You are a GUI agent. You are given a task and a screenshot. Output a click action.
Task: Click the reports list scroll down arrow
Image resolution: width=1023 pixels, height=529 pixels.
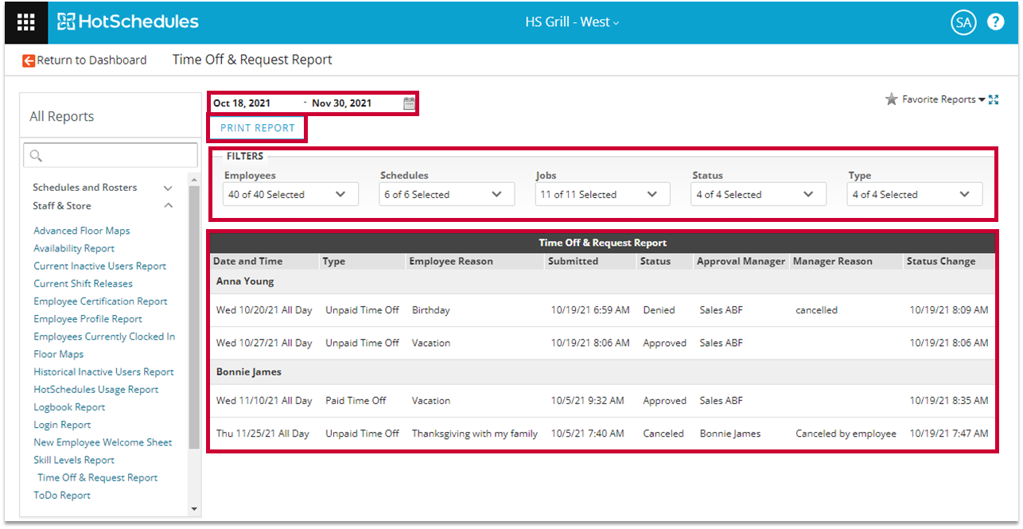(x=194, y=508)
